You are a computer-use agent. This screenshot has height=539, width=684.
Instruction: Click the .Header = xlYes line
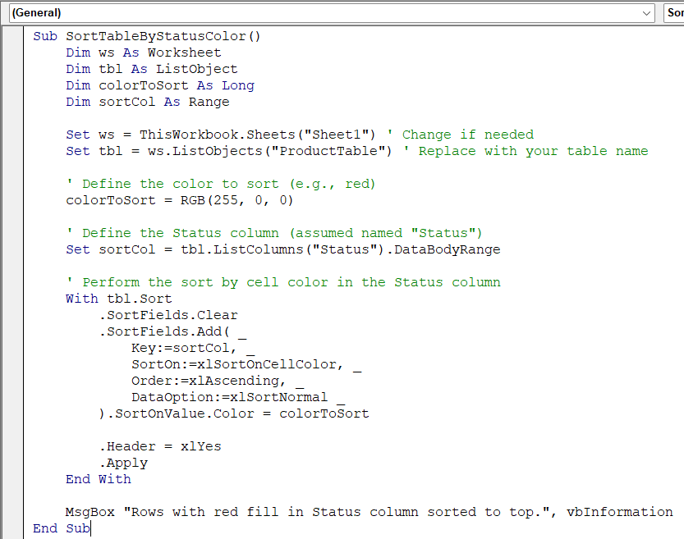tap(160, 446)
